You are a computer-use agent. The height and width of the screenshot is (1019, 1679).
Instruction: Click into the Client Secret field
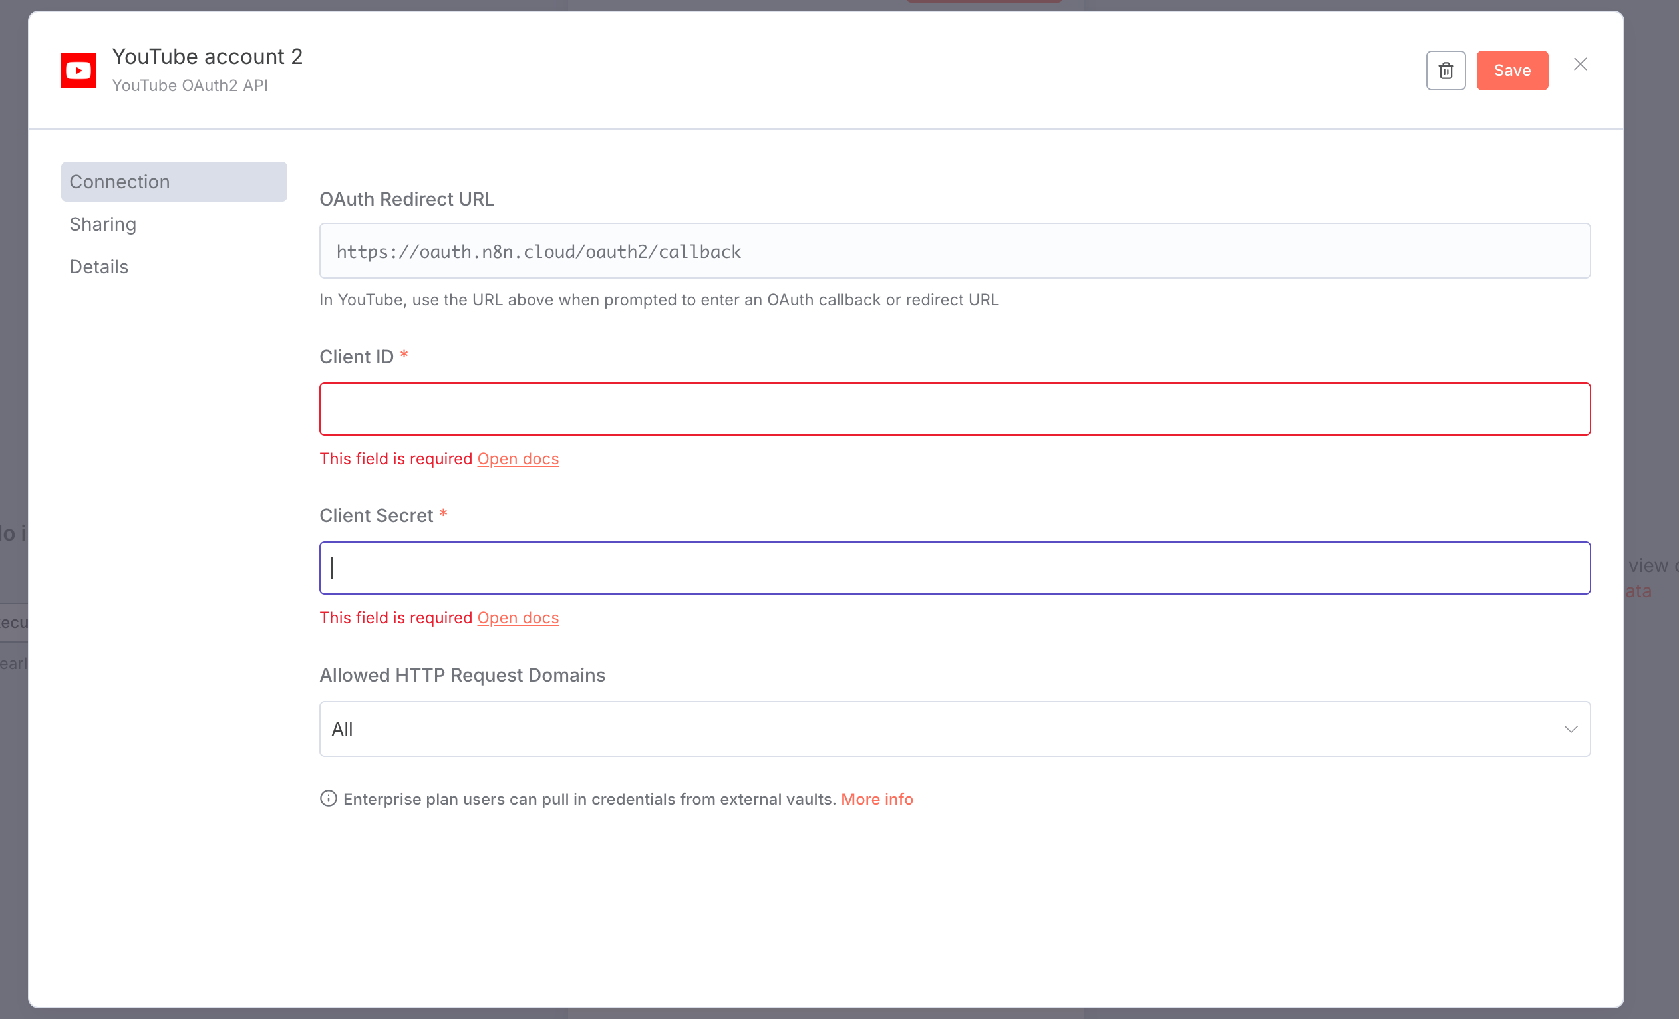[954, 568]
